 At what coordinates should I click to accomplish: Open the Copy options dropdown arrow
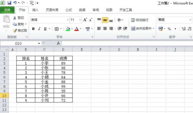(x=26, y=24)
